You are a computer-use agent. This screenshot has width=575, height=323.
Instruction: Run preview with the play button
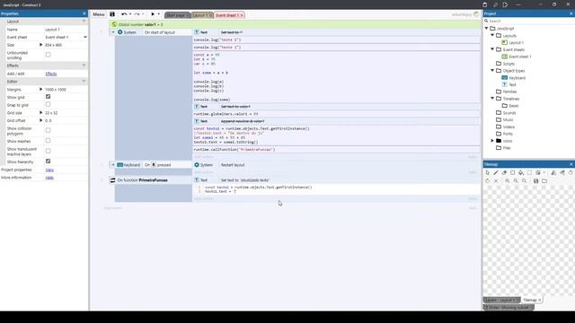153,14
